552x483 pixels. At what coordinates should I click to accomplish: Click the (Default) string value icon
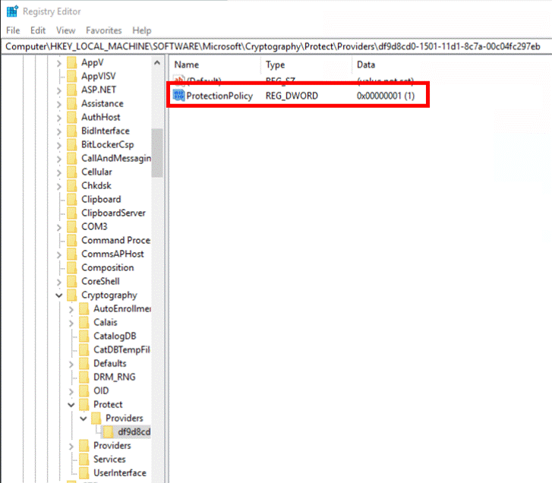(x=179, y=80)
